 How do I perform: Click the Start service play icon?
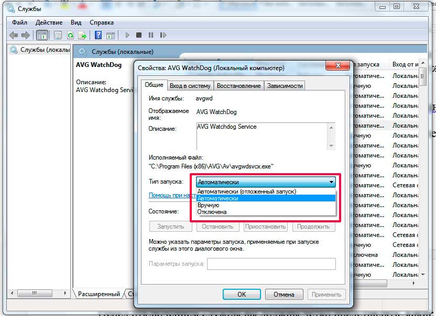pyautogui.click(x=127, y=36)
